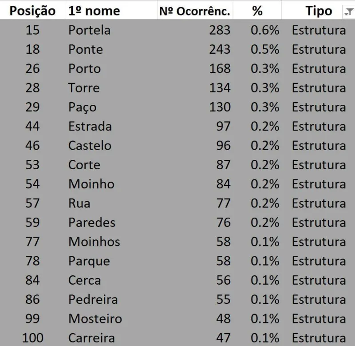Select the cell containing Pedreira
Viewport: 355px width, 346px height.
(x=111, y=299)
